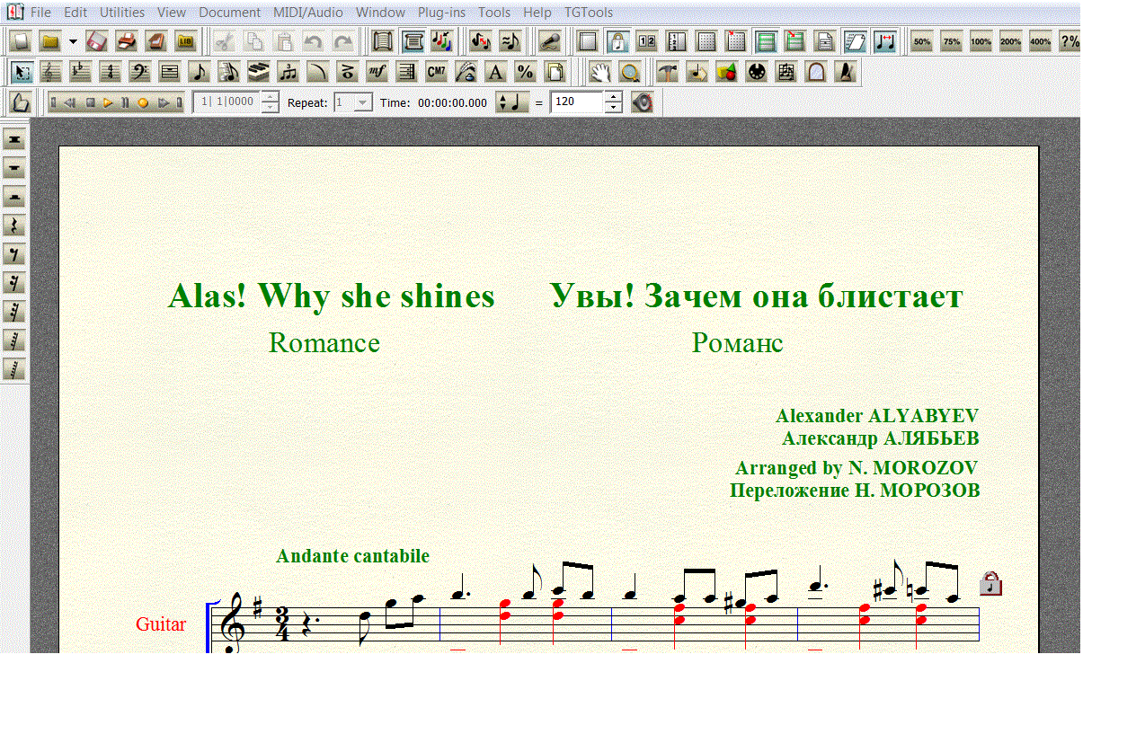Viewport: 1145px width, 734px height.
Task: Expand the Repeat count dropdown
Action: (363, 102)
